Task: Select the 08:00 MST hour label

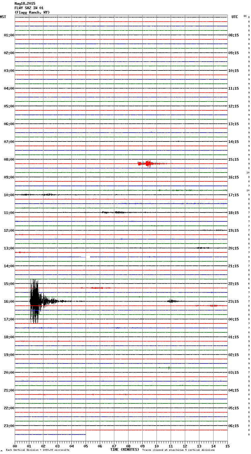Action: (9, 160)
